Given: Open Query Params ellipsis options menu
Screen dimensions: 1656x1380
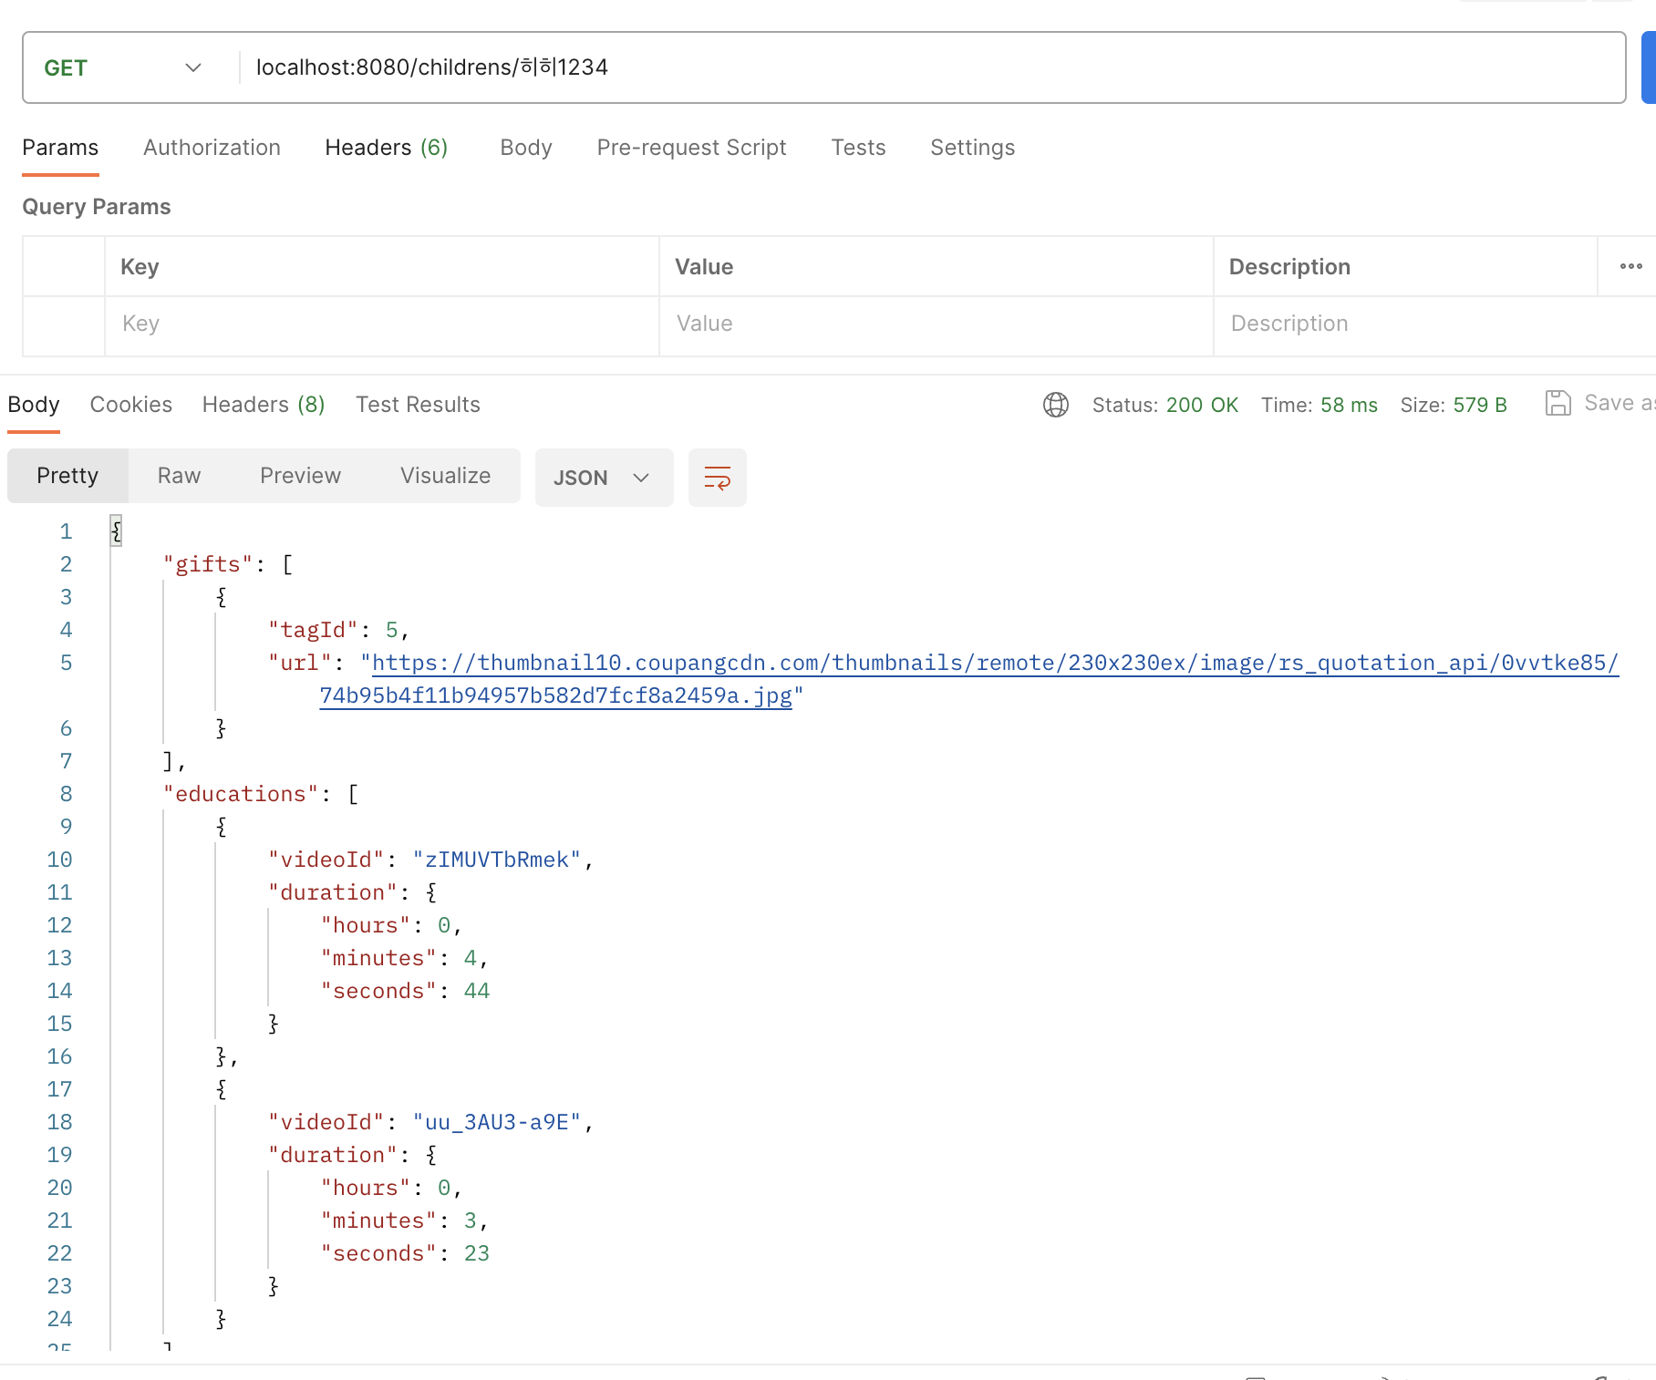Looking at the screenshot, I should coord(1631,266).
